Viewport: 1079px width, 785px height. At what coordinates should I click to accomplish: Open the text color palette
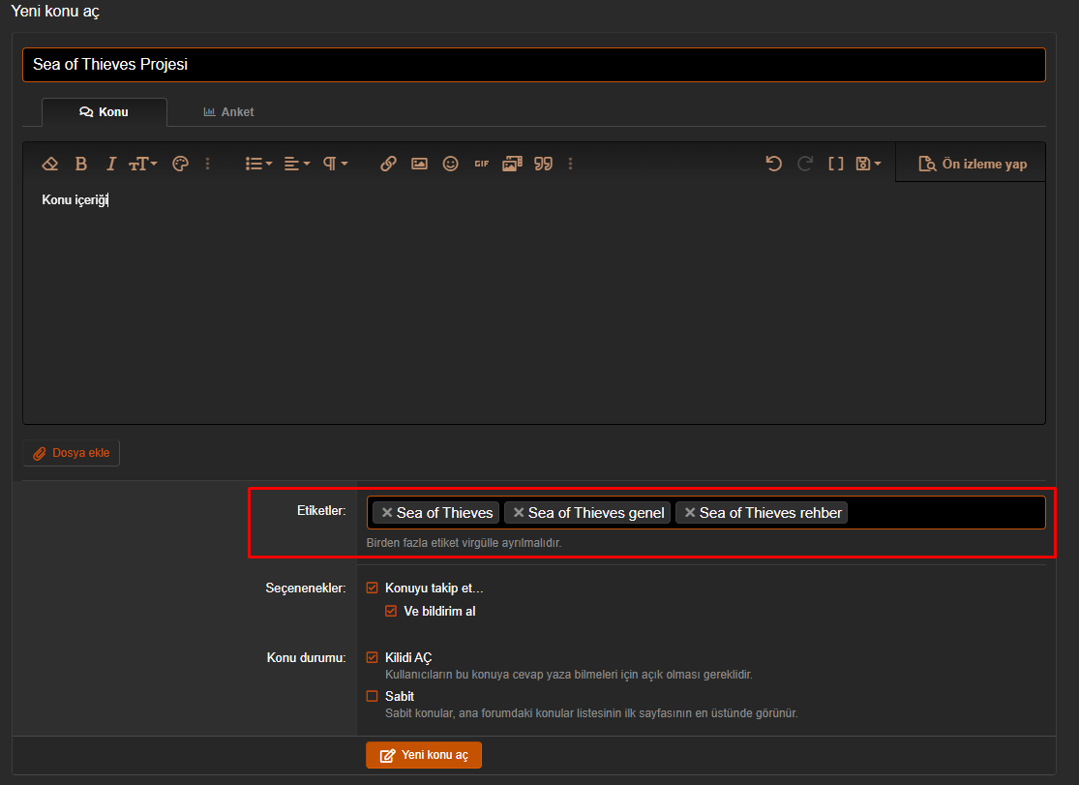pos(180,164)
